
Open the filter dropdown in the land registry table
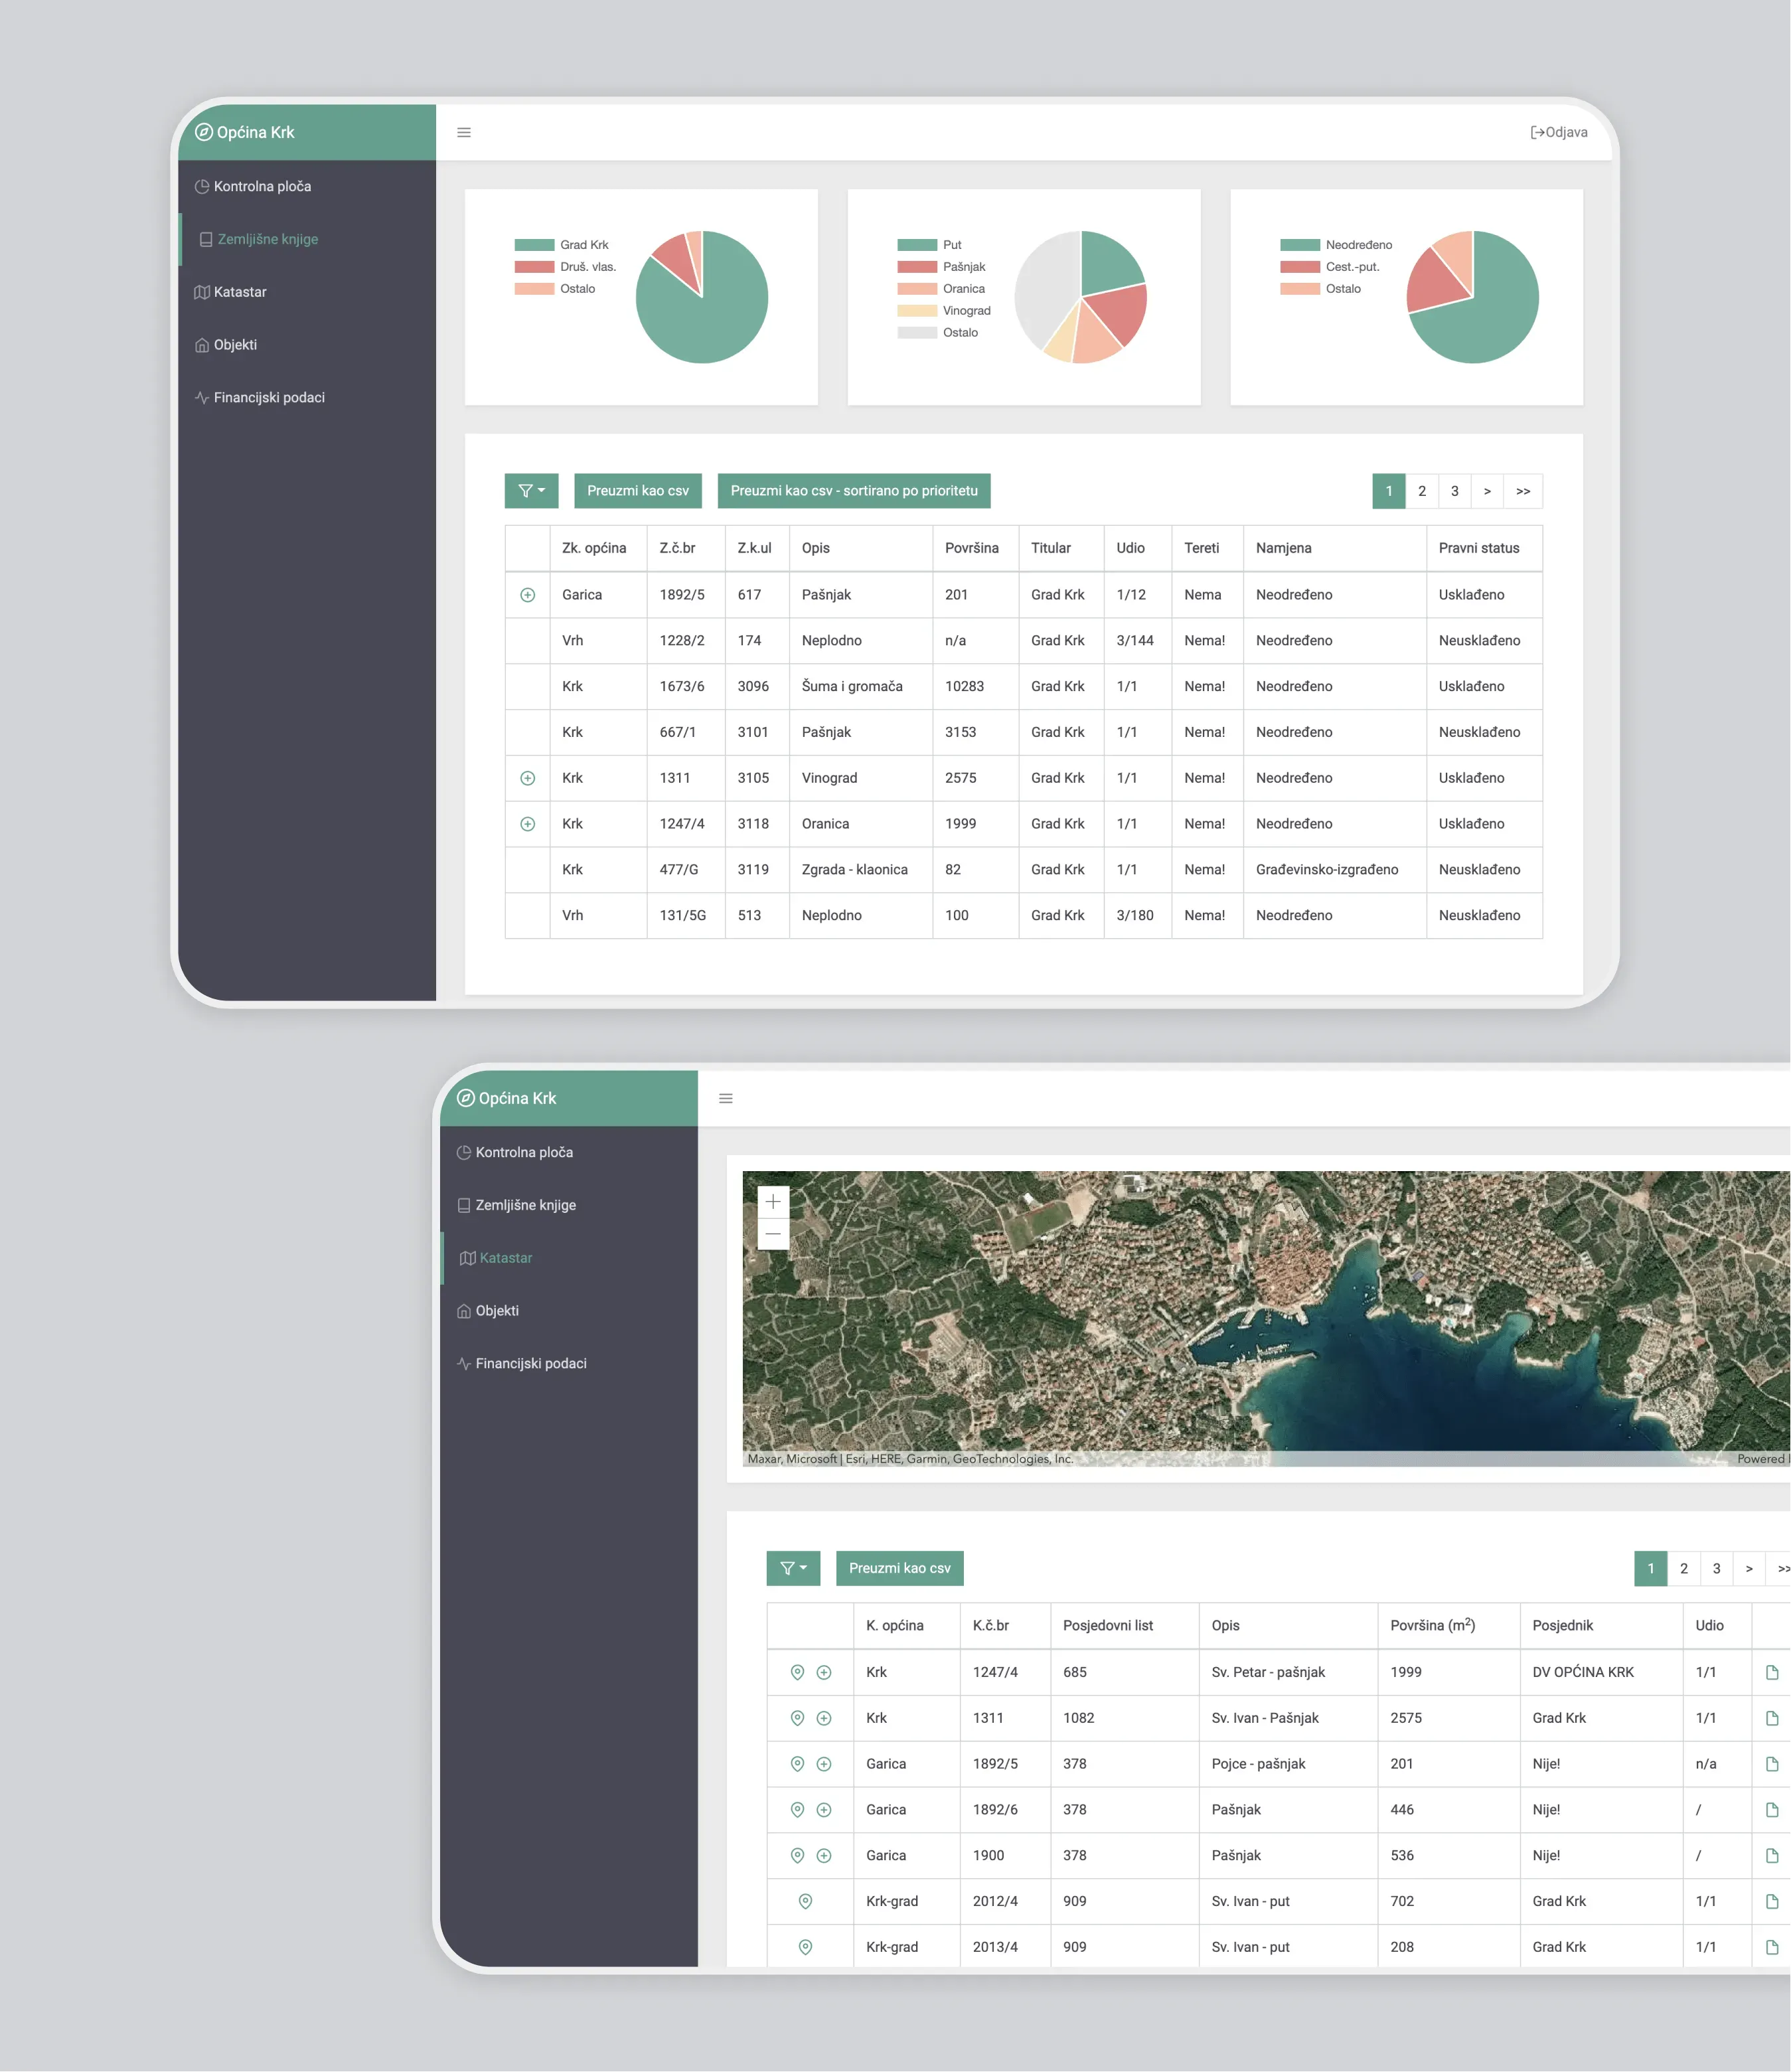click(x=531, y=491)
